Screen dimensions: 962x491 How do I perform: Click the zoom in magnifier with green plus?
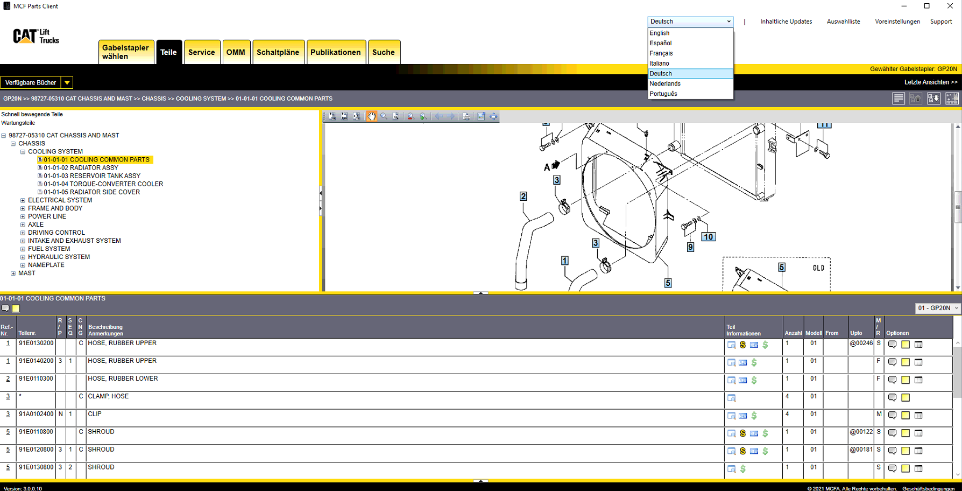click(x=423, y=116)
